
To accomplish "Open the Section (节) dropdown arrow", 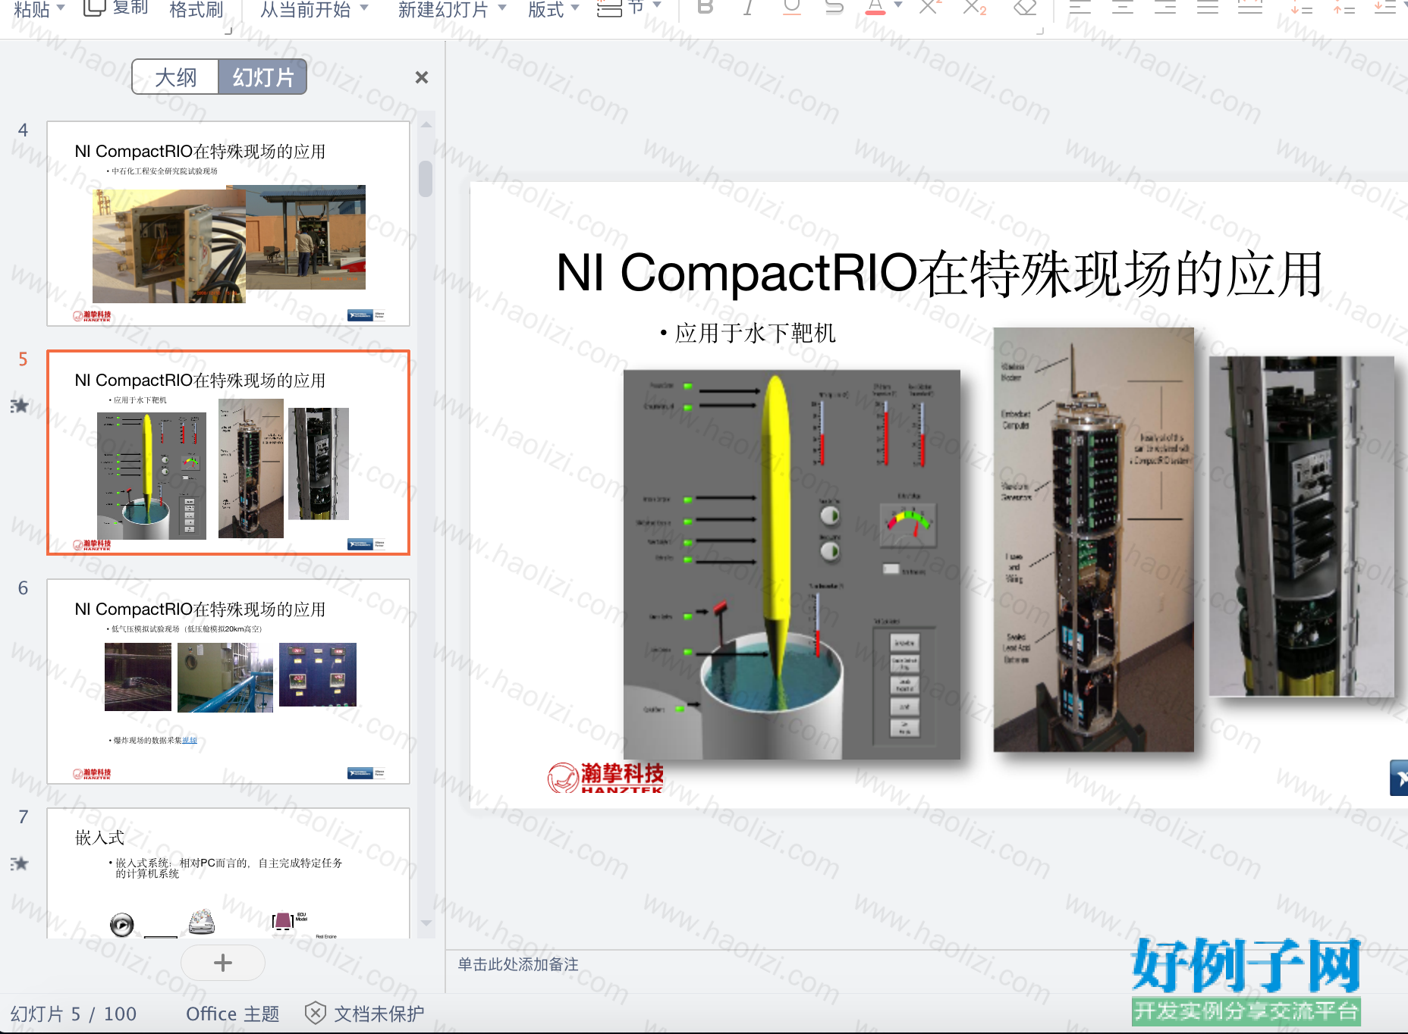I will pos(657,6).
